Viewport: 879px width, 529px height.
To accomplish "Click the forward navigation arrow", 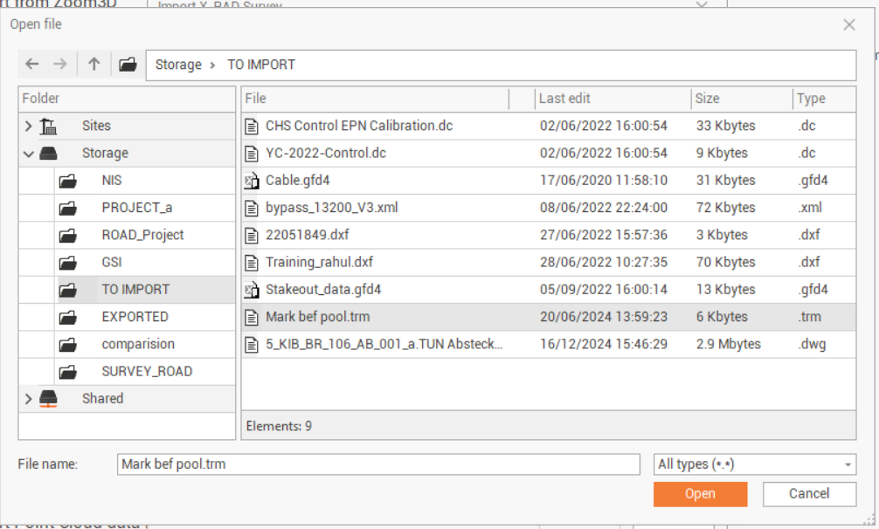I will point(59,64).
